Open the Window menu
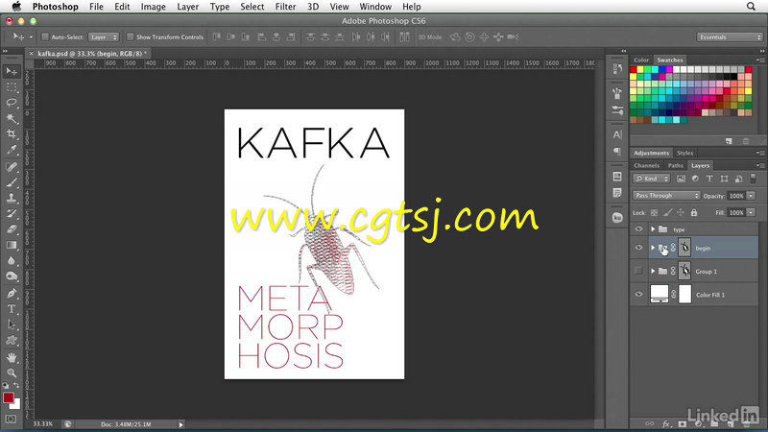Image resolution: width=768 pixels, height=432 pixels. (375, 7)
